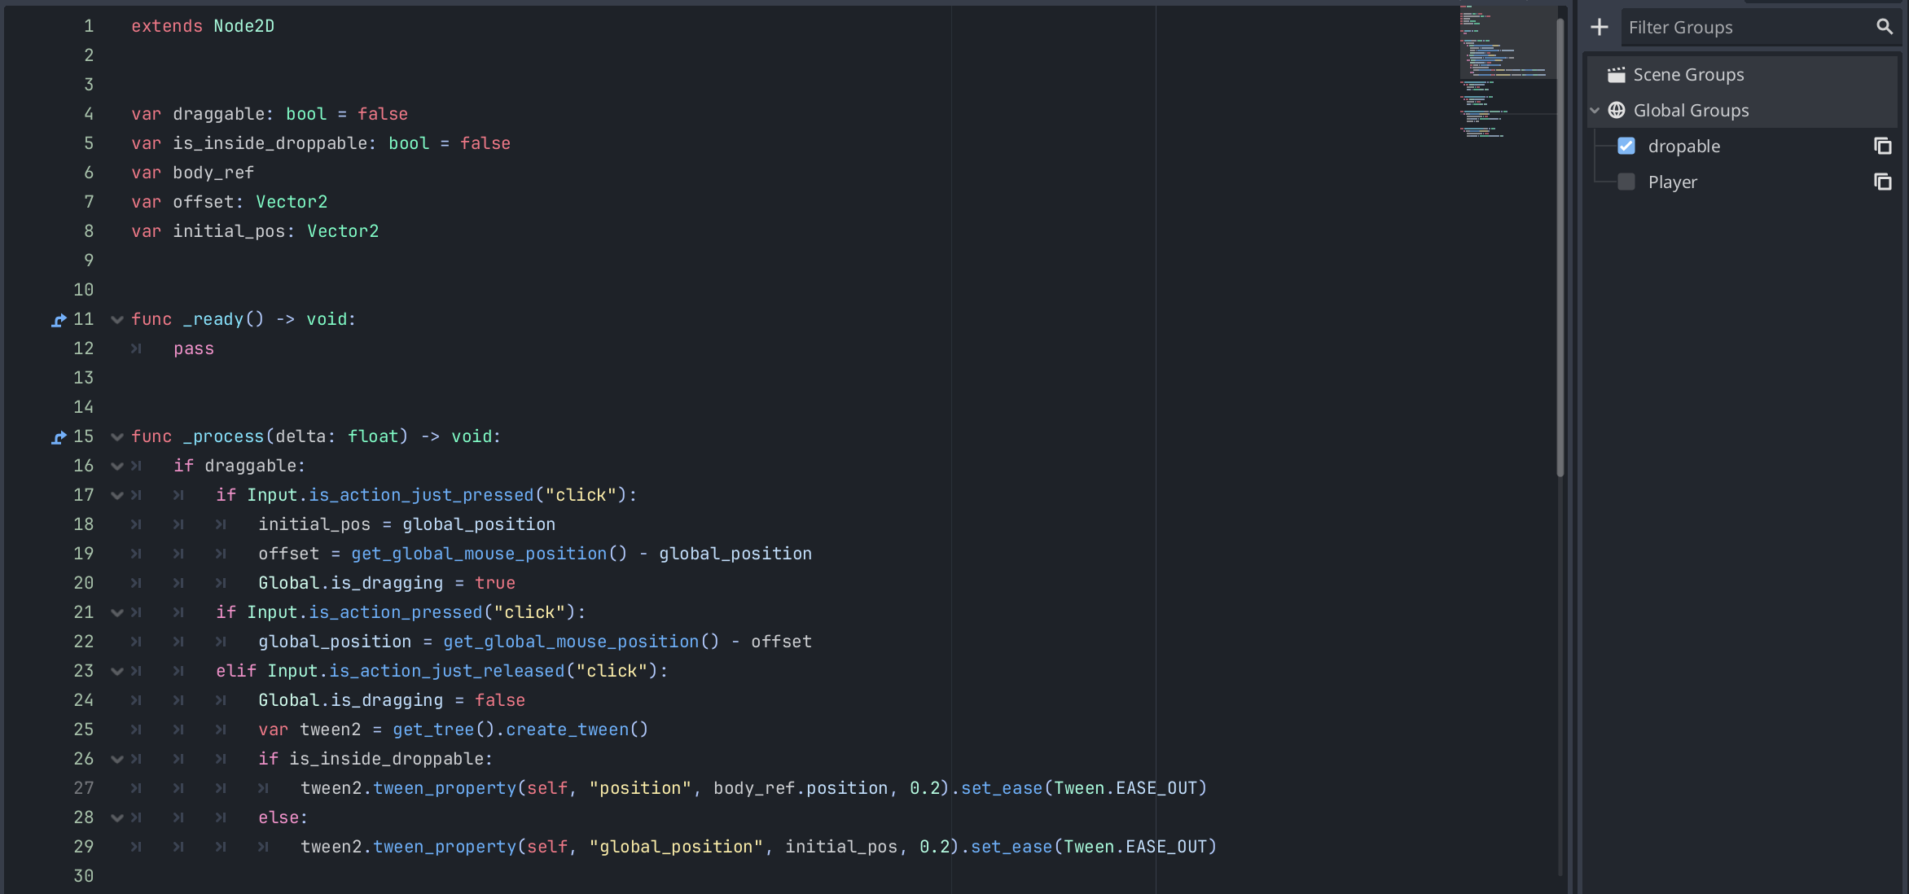Click 'offset: Vector2' on line 7

(x=250, y=202)
